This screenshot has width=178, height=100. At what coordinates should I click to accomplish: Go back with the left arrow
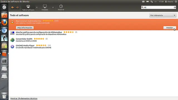tap(13, 7)
